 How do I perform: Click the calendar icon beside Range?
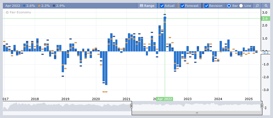coord(141,6)
